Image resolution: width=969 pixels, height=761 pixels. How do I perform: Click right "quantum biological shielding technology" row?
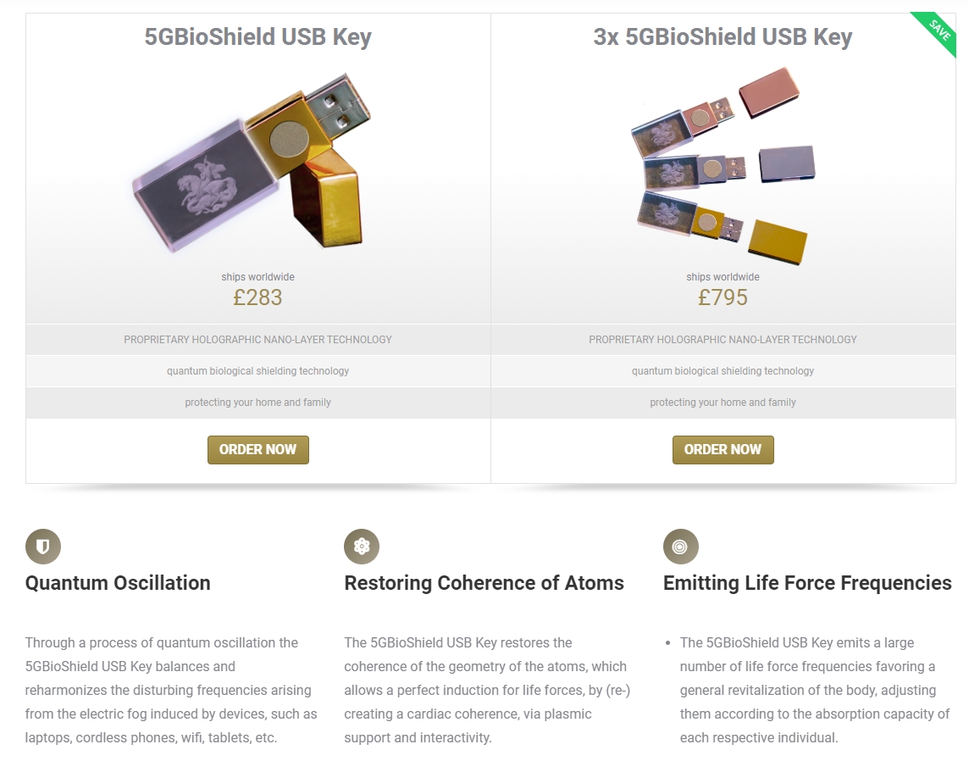pos(723,371)
